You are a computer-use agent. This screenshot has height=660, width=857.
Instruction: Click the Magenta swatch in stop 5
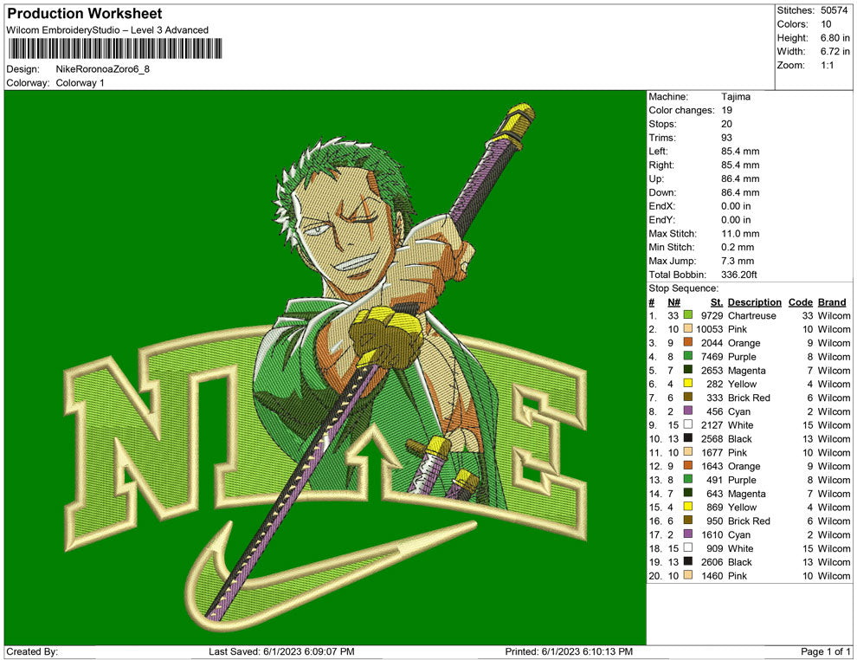point(687,370)
